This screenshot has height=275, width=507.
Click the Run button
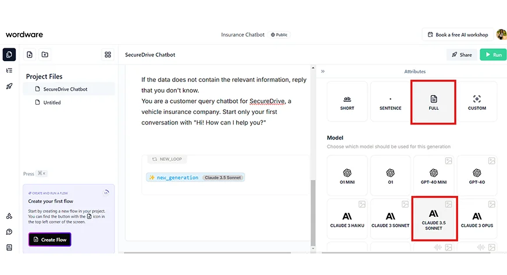[x=494, y=55]
